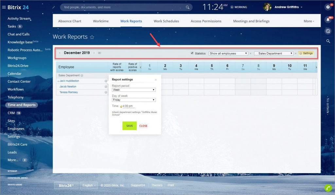Open Activity Stream in sidebar
335x195 pixels.
pyautogui.click(x=19, y=19)
